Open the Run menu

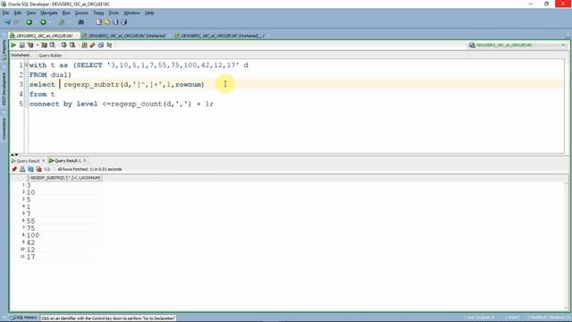[66, 13]
